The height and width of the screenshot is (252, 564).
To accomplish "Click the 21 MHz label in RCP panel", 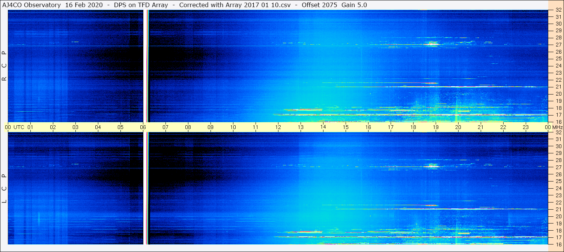I will click(x=558, y=87).
